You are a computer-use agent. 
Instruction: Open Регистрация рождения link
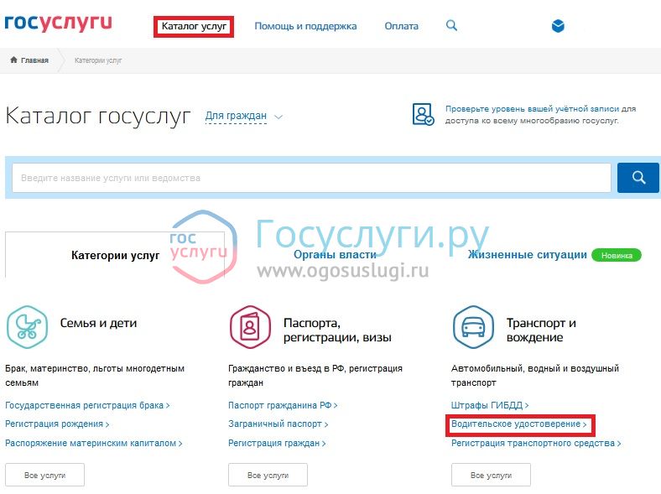tap(57, 424)
